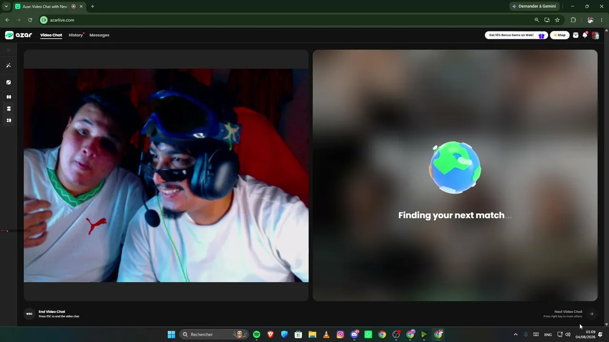
Task: Select the stacked video layout
Action: coord(9,109)
